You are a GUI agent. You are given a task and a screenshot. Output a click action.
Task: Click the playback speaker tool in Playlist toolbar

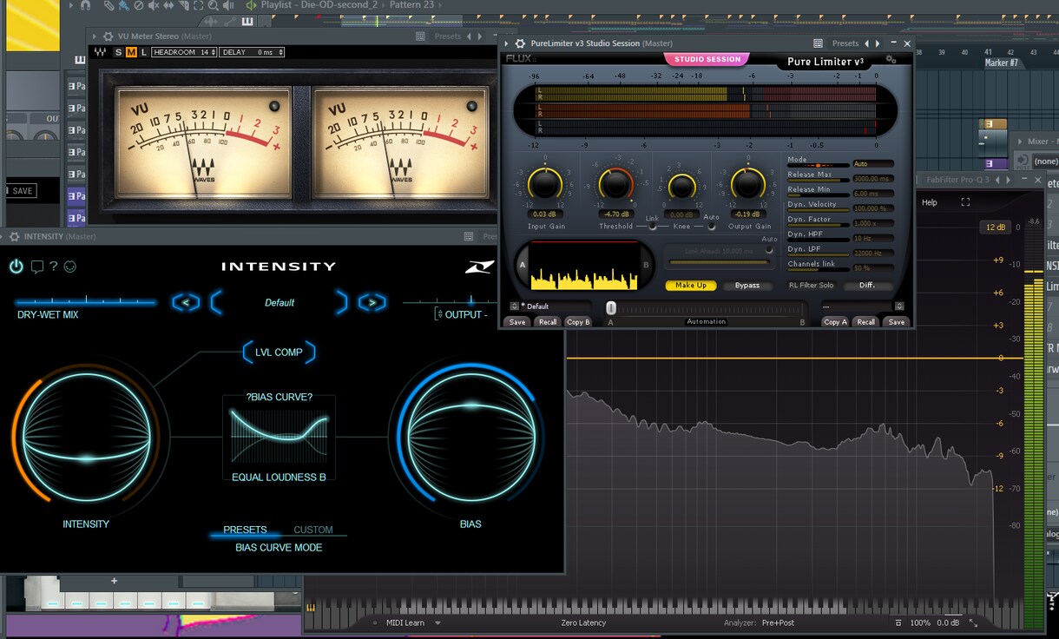pos(228,5)
